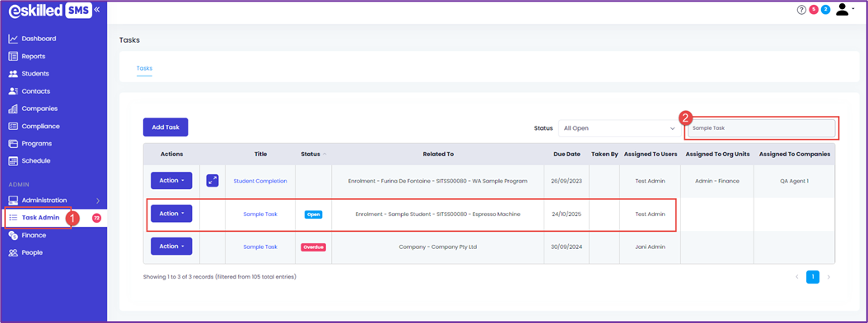Screen dimensions: 868x323
Task: Open Students from the sidebar menu
Action: point(35,73)
